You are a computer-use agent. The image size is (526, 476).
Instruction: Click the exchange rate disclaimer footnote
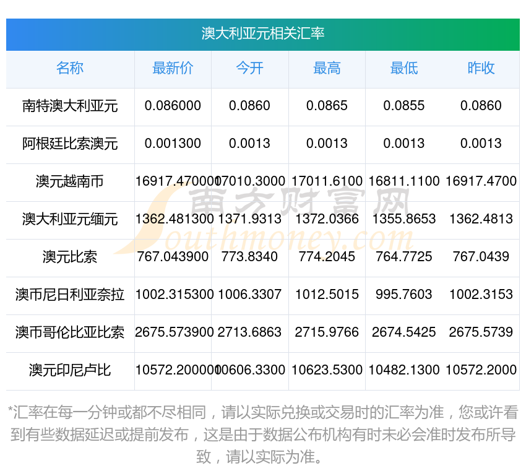pos(262,435)
